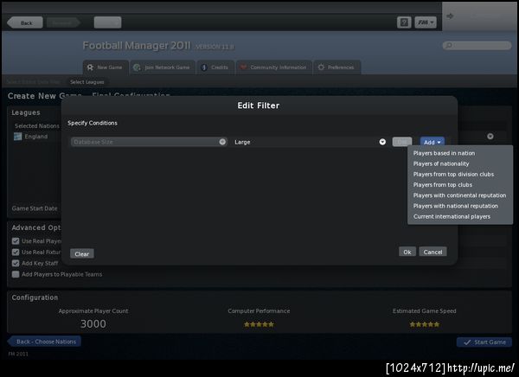The image size is (519, 377).
Task: Click the Back navigation button
Action: [x=25, y=22]
